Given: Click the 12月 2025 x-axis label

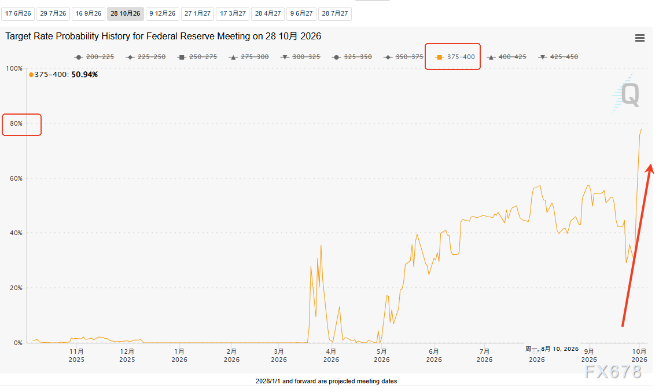Looking at the screenshot, I should coord(127,356).
